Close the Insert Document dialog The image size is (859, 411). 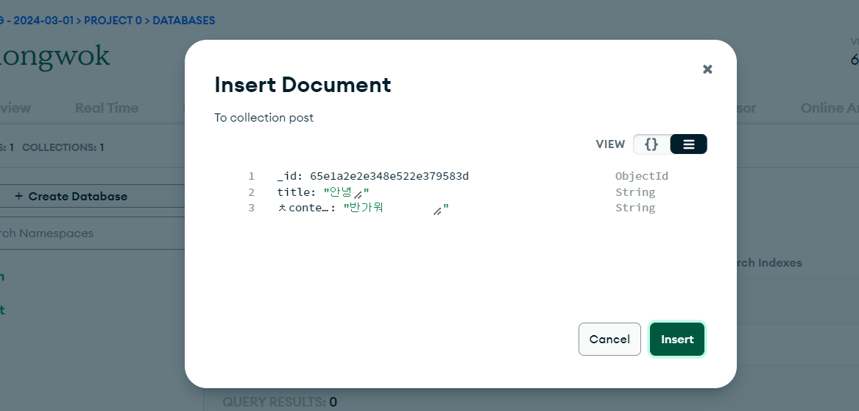coord(707,69)
